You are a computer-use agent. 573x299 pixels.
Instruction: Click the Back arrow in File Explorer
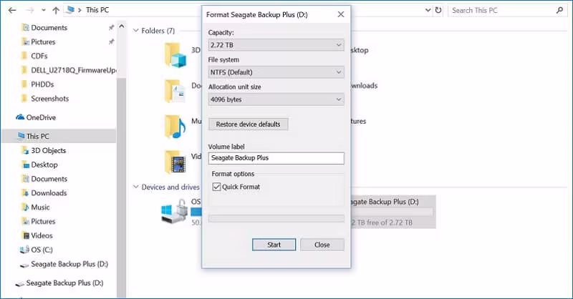(x=12, y=10)
